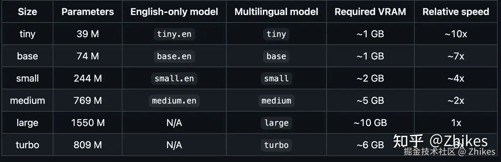
Task: Select the medium.en code label
Action: [x=174, y=100]
